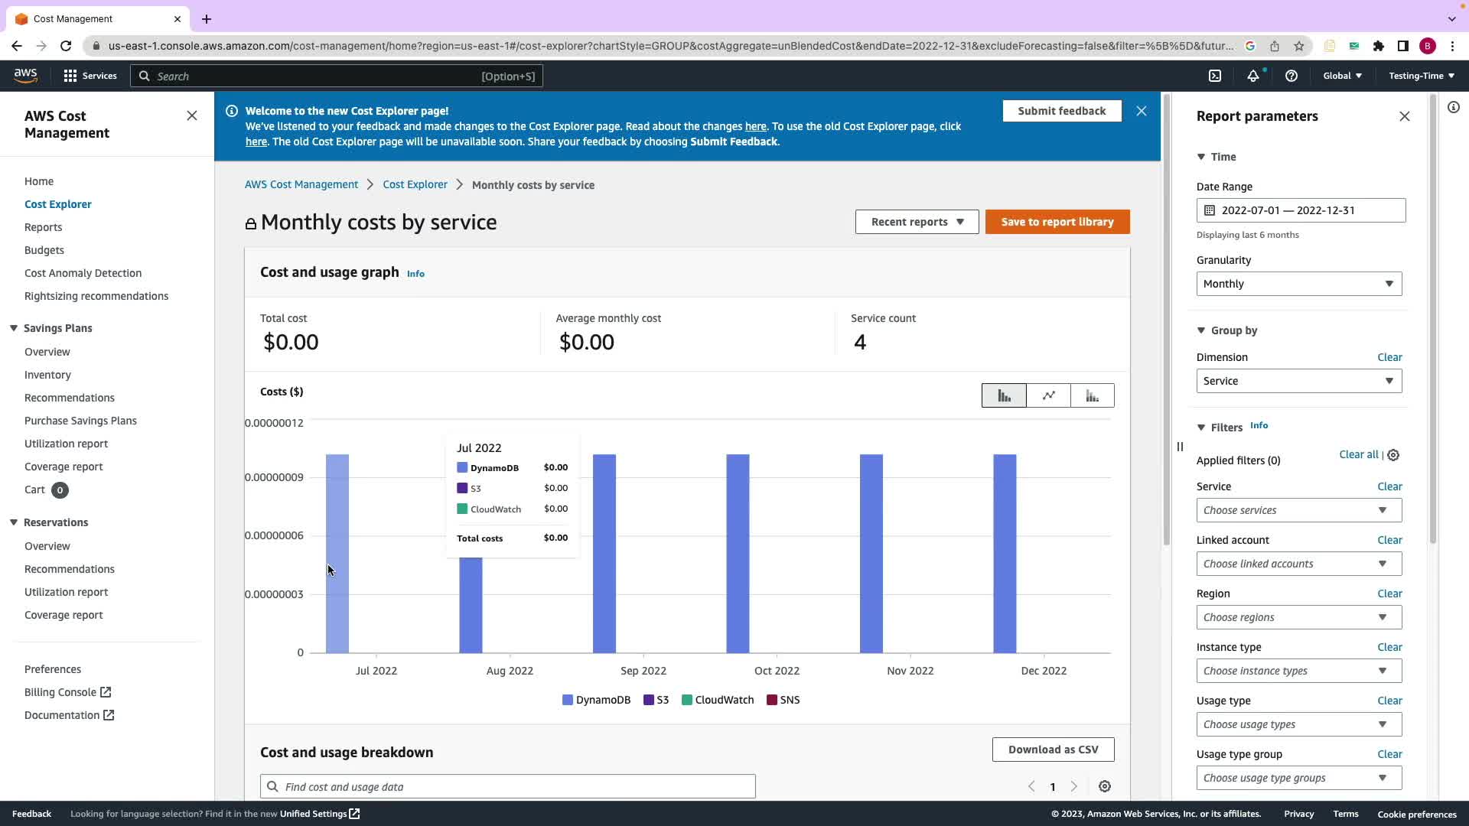Go to Cost Anomaly Detection
The width and height of the screenshot is (1469, 826).
click(83, 273)
